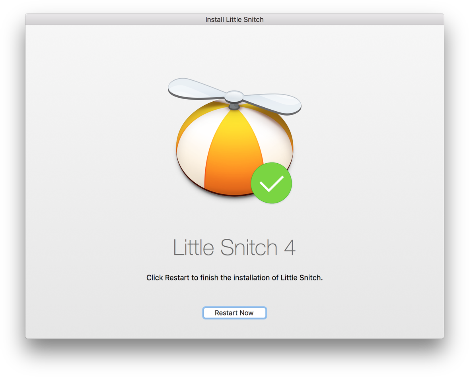469x377 pixels.
Task: Click the green checkmark badge
Action: pos(271,183)
